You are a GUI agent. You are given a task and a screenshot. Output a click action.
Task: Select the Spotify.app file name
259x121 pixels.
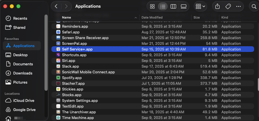point(72,78)
